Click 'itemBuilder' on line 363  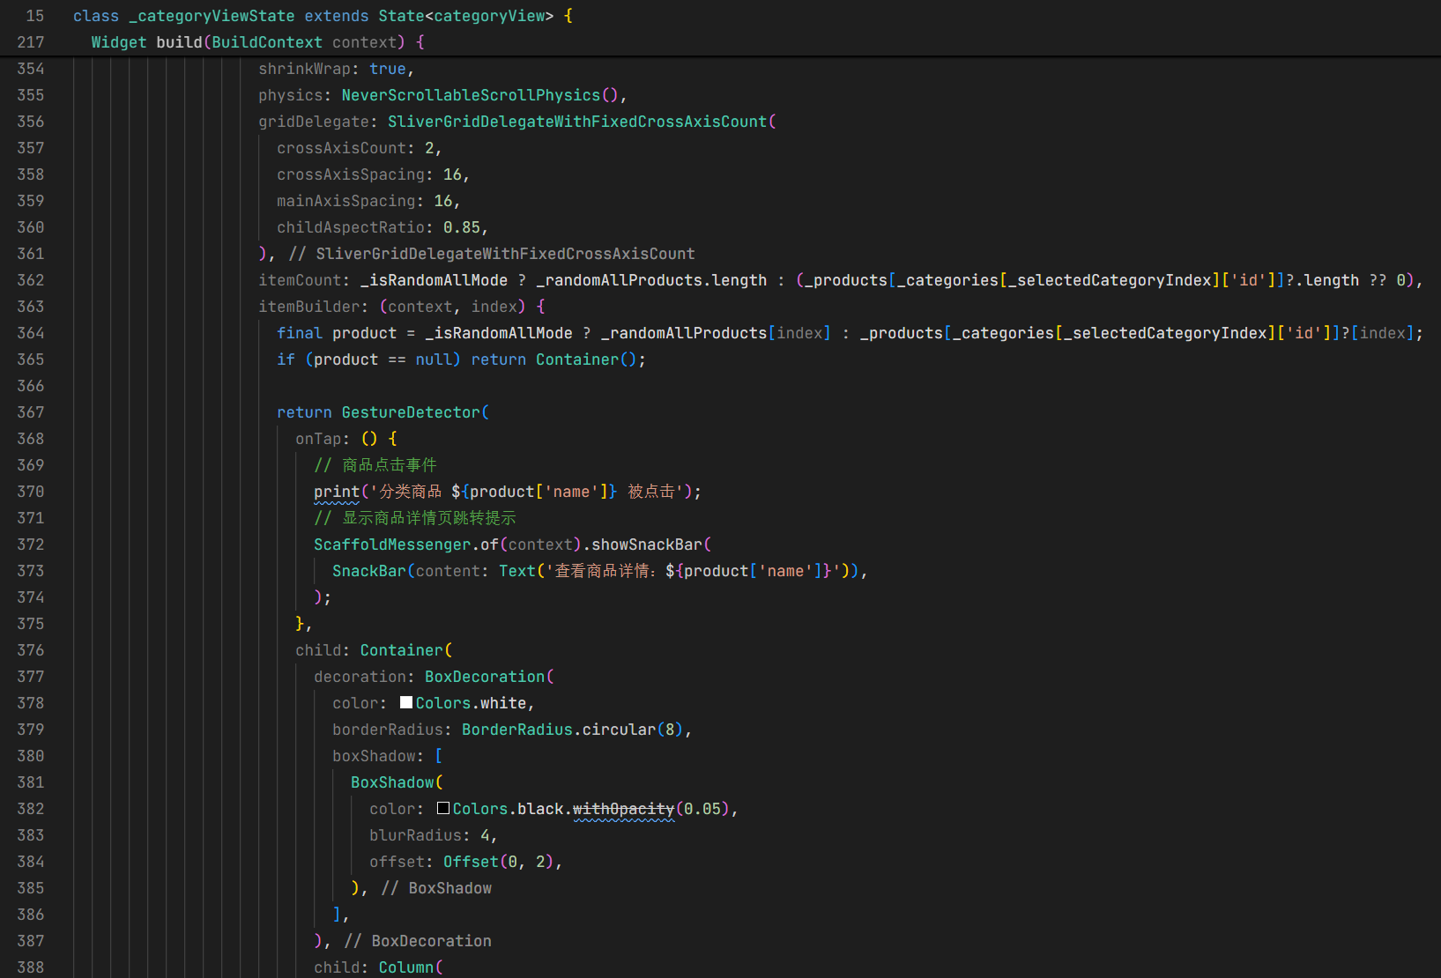(309, 307)
